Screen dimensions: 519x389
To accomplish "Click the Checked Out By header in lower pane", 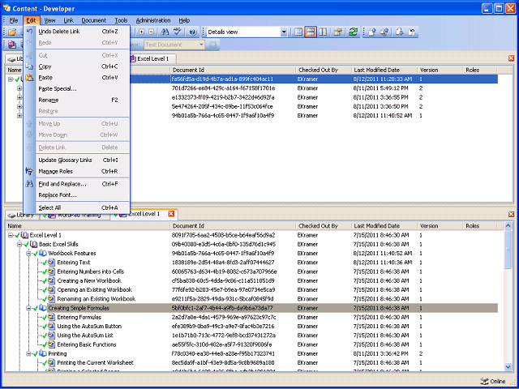I will pyautogui.click(x=324, y=226).
